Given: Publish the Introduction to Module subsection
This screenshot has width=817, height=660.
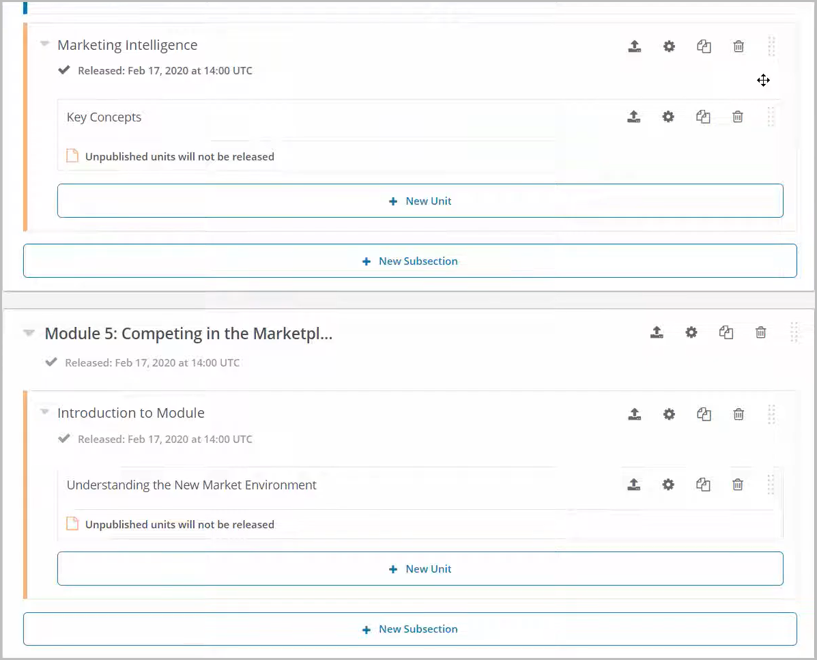Looking at the screenshot, I should pyautogui.click(x=634, y=414).
